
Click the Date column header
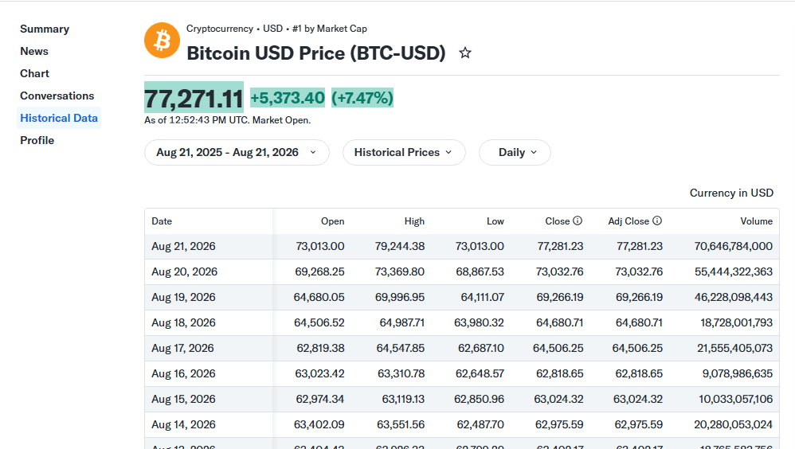(x=162, y=221)
